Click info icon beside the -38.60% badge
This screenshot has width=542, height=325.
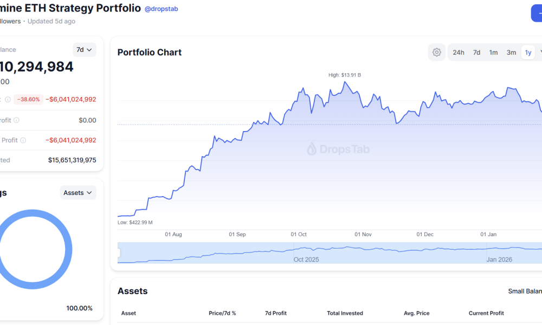click(x=8, y=99)
